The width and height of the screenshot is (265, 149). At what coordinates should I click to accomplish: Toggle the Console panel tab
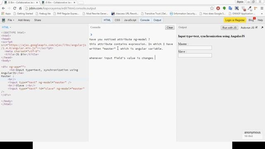point(145,20)
